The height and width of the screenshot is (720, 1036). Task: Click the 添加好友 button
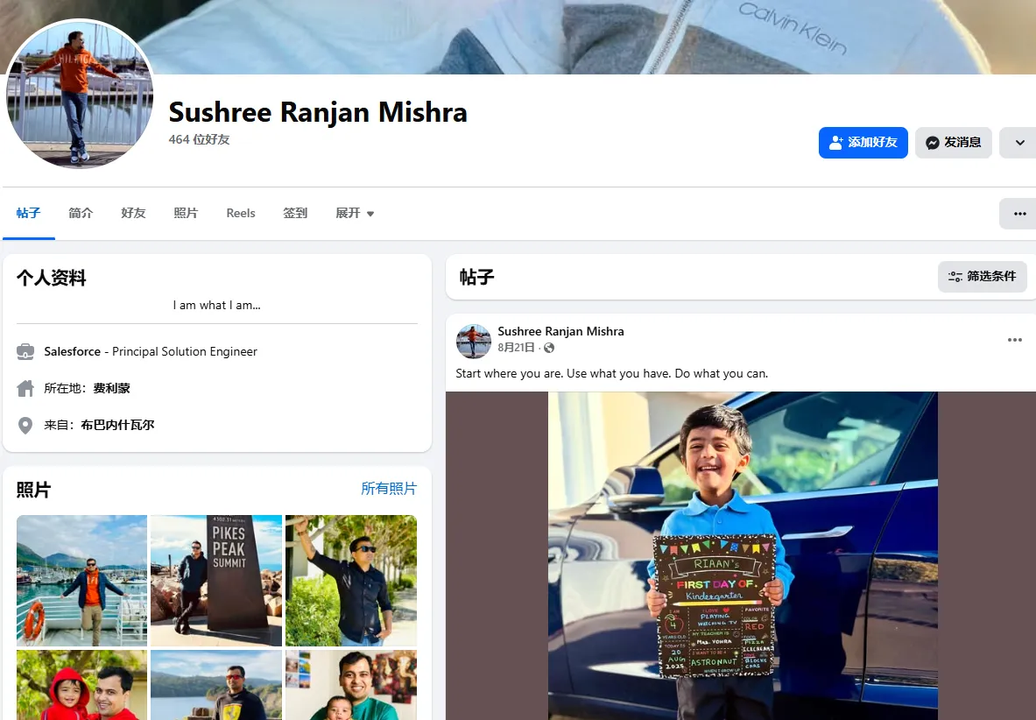tap(863, 142)
